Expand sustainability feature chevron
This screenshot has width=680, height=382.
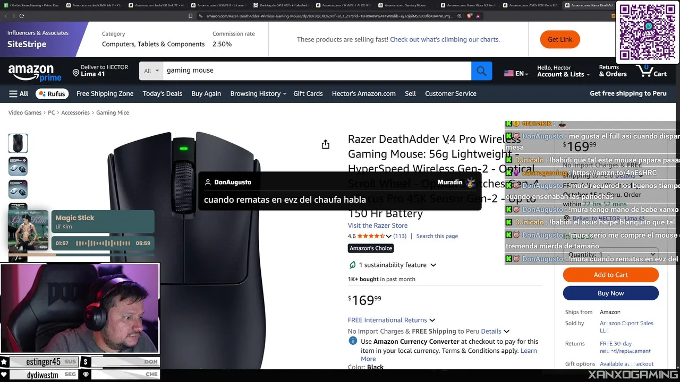(433, 265)
